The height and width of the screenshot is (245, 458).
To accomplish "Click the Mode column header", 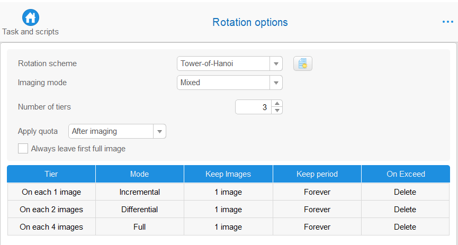I will click(140, 174).
